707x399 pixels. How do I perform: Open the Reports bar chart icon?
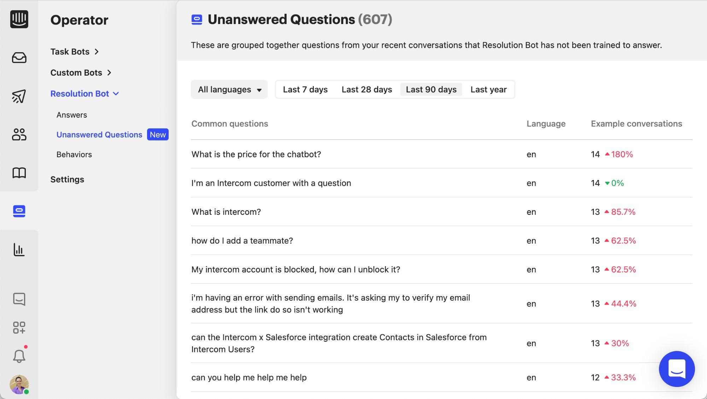(19, 250)
